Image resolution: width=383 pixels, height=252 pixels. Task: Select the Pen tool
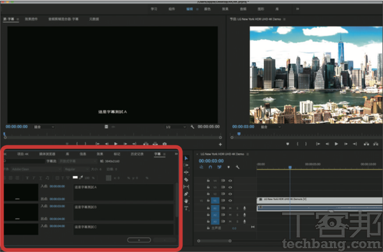[186, 194]
